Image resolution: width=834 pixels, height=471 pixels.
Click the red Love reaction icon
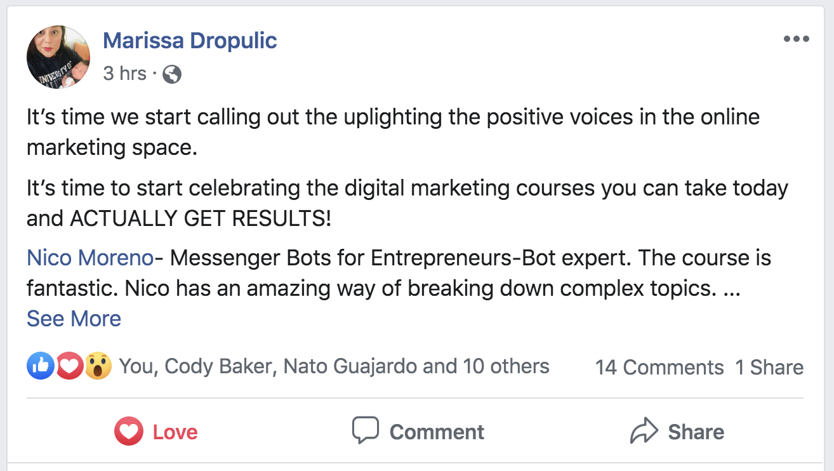(x=69, y=366)
